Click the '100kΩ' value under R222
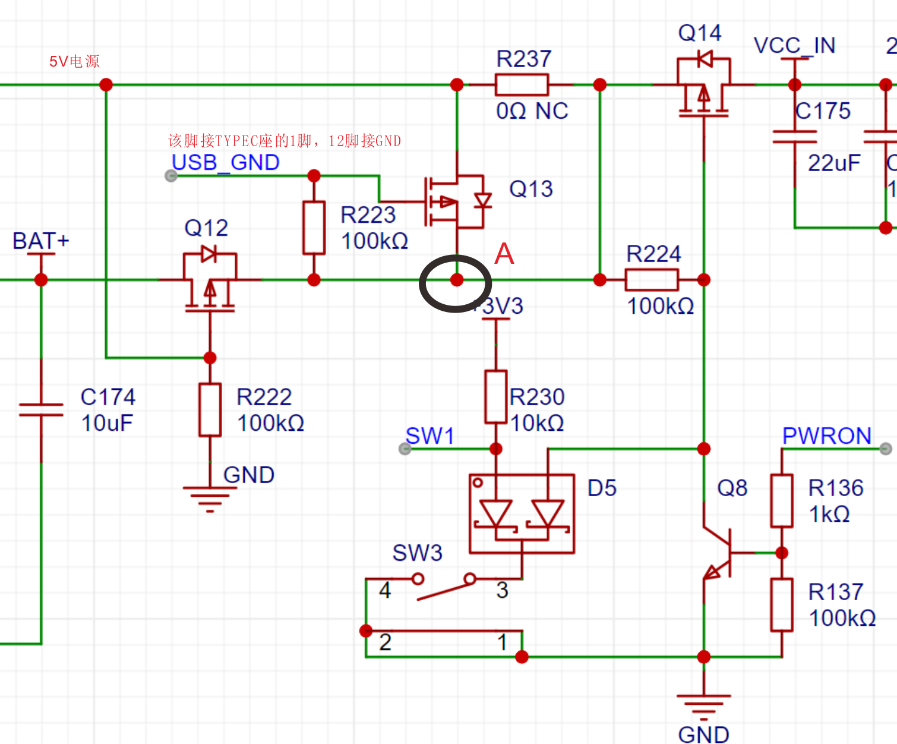The height and width of the screenshot is (744, 897). coord(271,423)
